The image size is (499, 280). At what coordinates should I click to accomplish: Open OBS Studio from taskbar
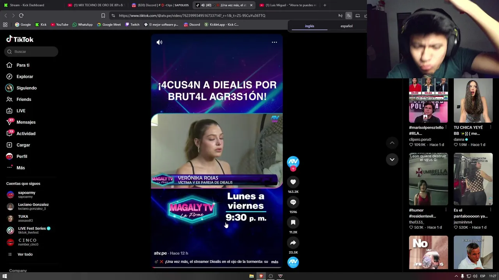[x=271, y=276]
